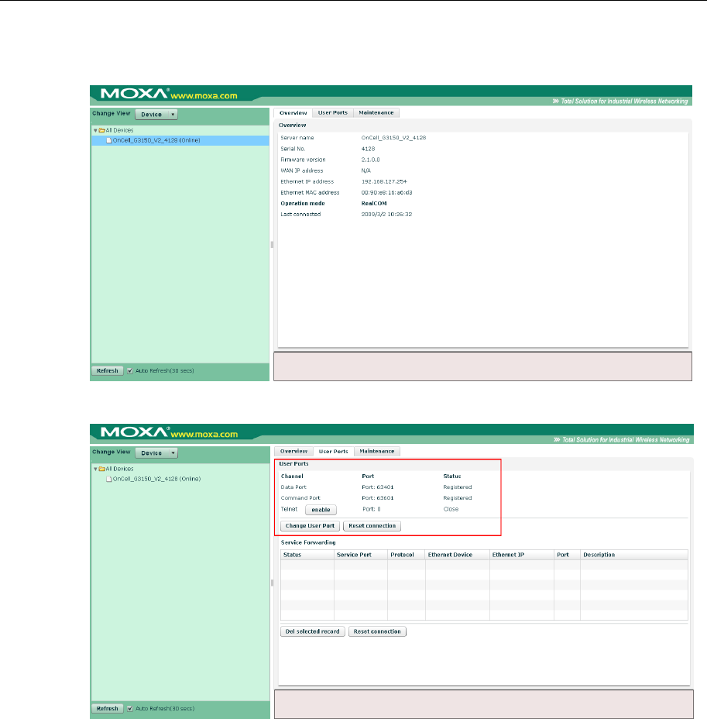Viewport: 707px width, 719px height.
Task: Click the Protocol column header
Action: (x=407, y=555)
